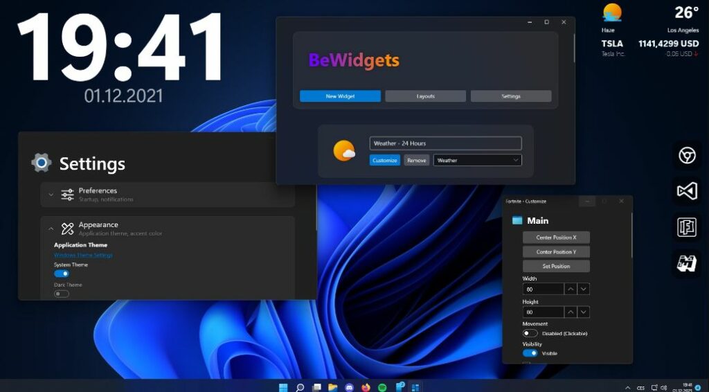709x392 pixels.
Task: Collapse the Appearance section chevron
Action: point(51,229)
